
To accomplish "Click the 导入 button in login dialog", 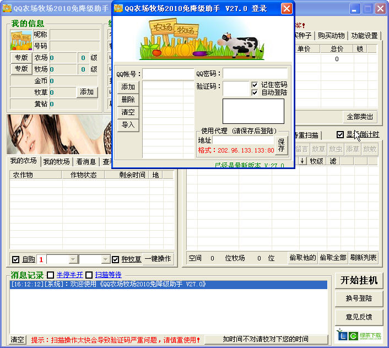I will coord(128,125).
